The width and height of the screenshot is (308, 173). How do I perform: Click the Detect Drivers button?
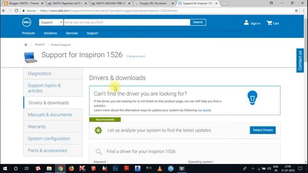[263, 130]
